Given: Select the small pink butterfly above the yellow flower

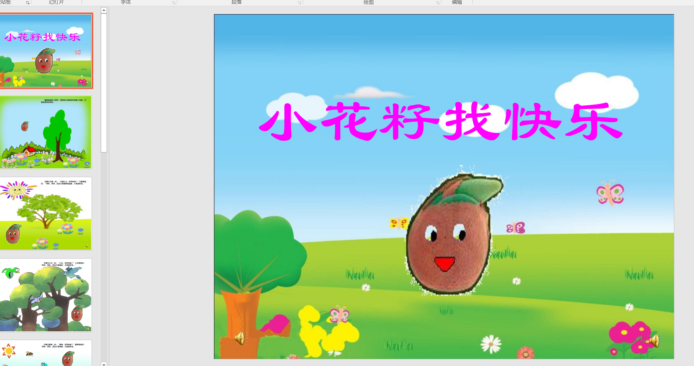Looking at the screenshot, I should tap(339, 315).
